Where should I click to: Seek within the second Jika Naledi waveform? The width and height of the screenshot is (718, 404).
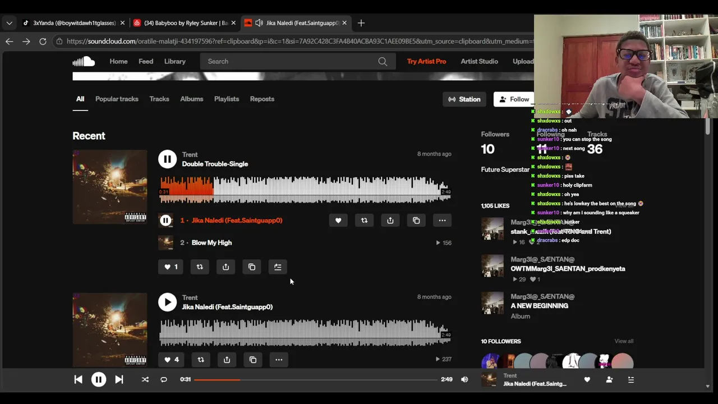[x=305, y=333]
